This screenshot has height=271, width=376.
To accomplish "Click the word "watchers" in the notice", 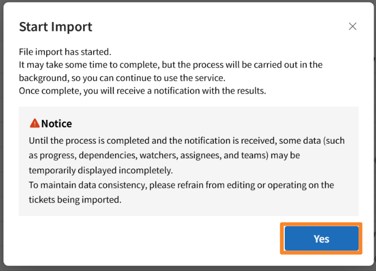I will coord(159,156).
